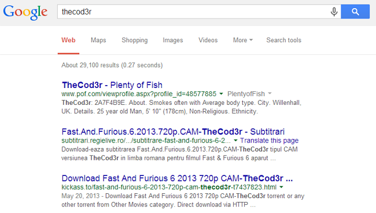376x213 pixels.
Task: Open TheCod3r - Plenty of Fish result
Action: pyautogui.click(x=112, y=85)
